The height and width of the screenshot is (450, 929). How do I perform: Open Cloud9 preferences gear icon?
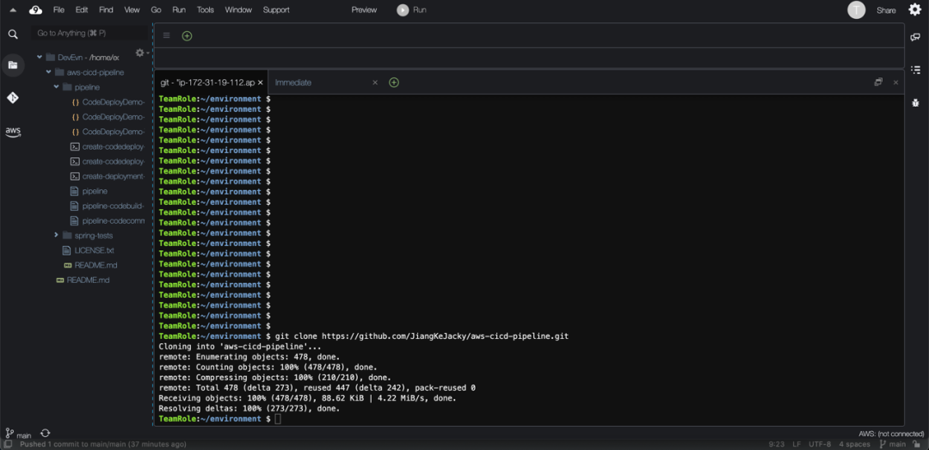(914, 9)
